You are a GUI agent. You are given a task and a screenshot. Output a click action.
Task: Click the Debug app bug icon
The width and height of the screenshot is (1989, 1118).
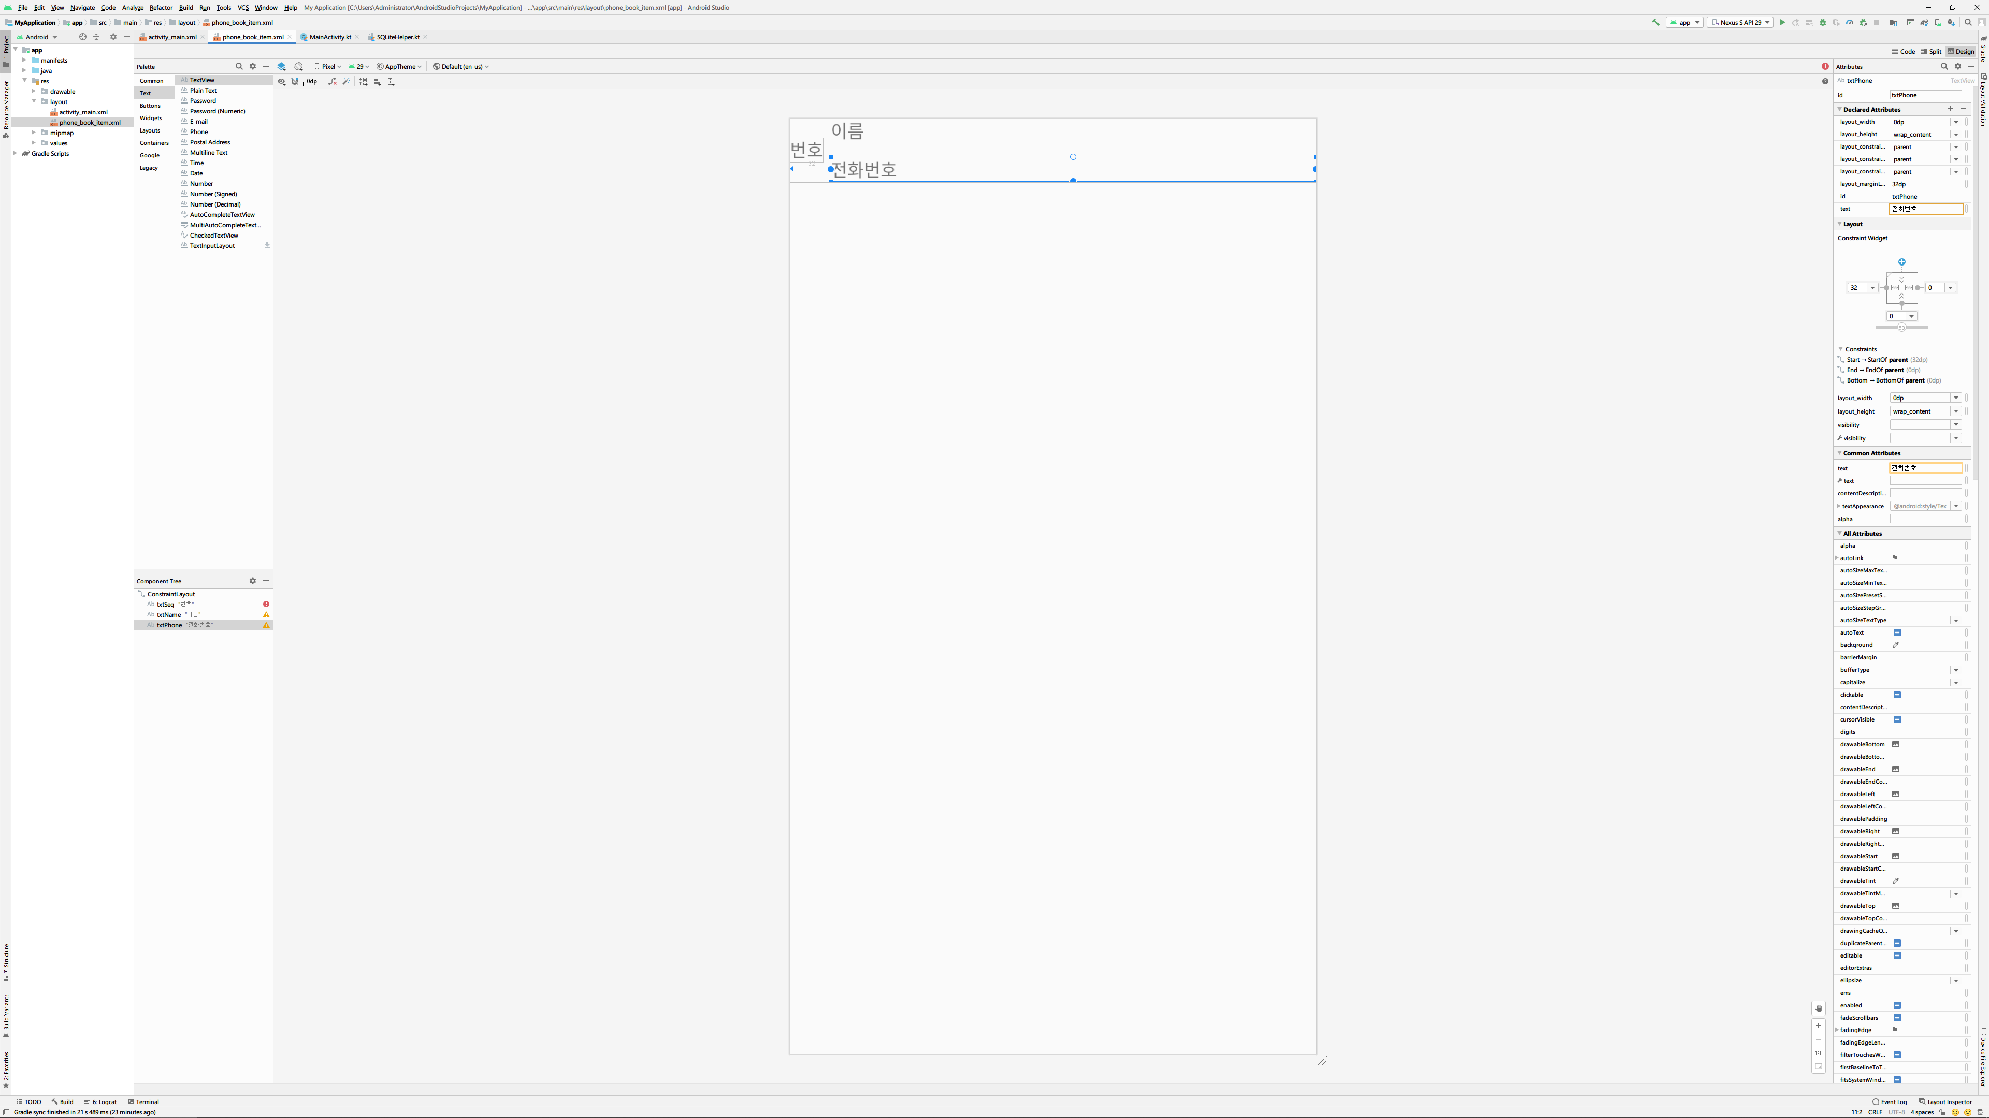1823,22
